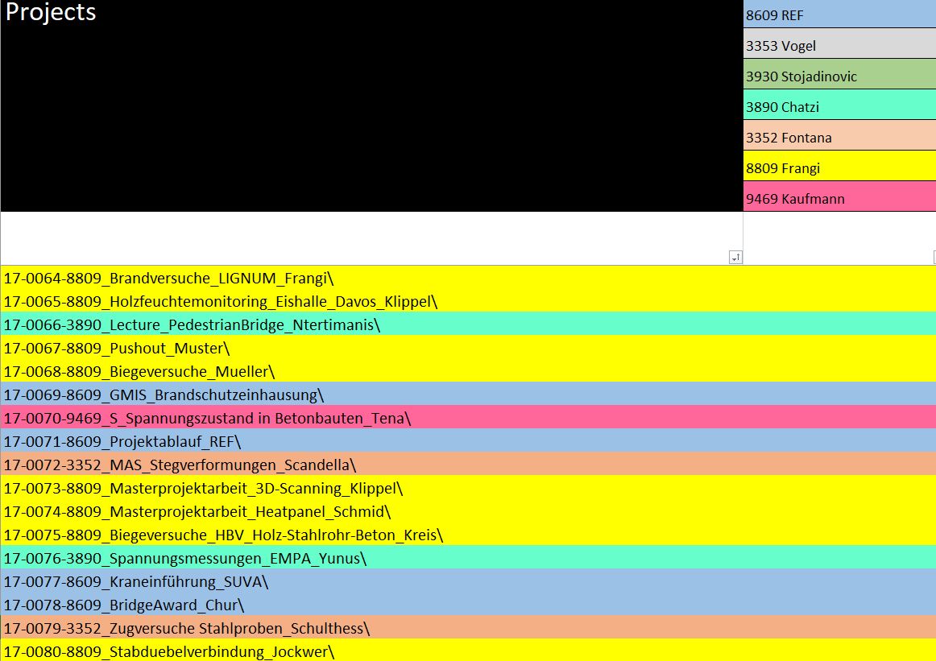Select the 3352 Fontana legend cell
Screen dimensions: 936x661
click(x=839, y=135)
